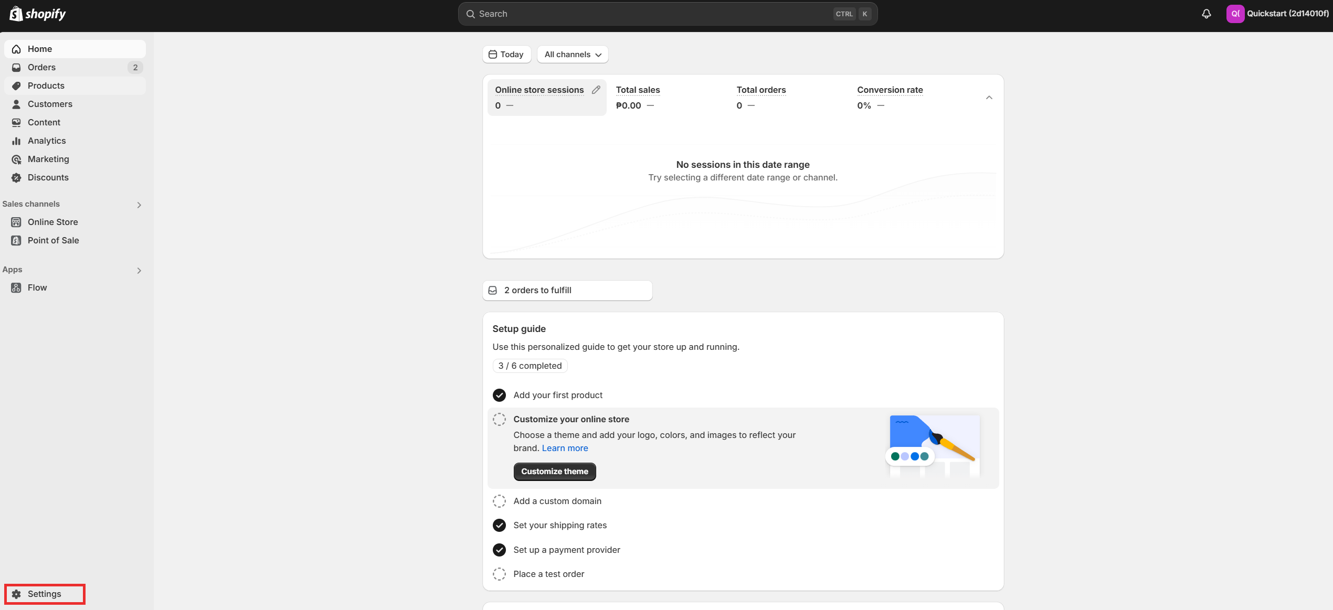Click the edit pencil beside Online store sessions

click(596, 90)
